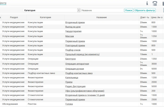Select the Гирудотерапия link
Screen dimensions: 164x107
[x=73, y=31]
